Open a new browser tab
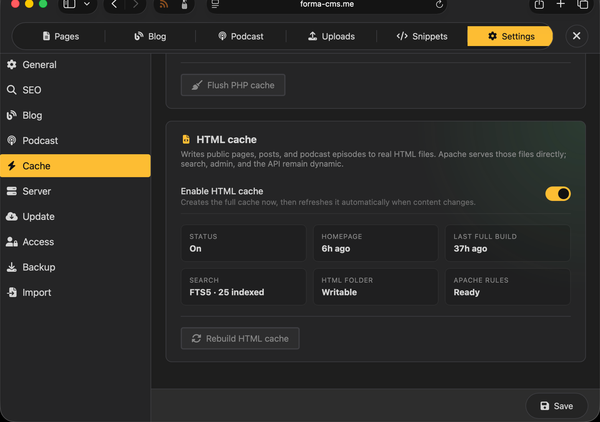The height and width of the screenshot is (422, 600). [x=561, y=4]
